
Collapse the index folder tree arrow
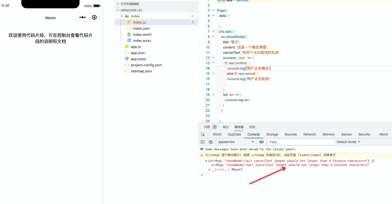tap(122, 16)
